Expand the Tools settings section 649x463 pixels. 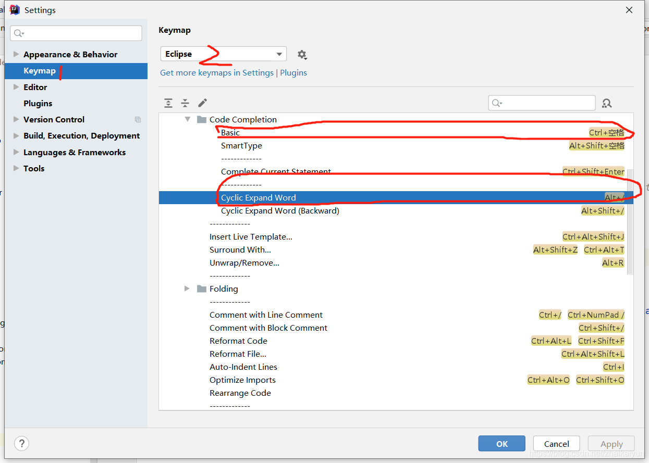point(16,168)
